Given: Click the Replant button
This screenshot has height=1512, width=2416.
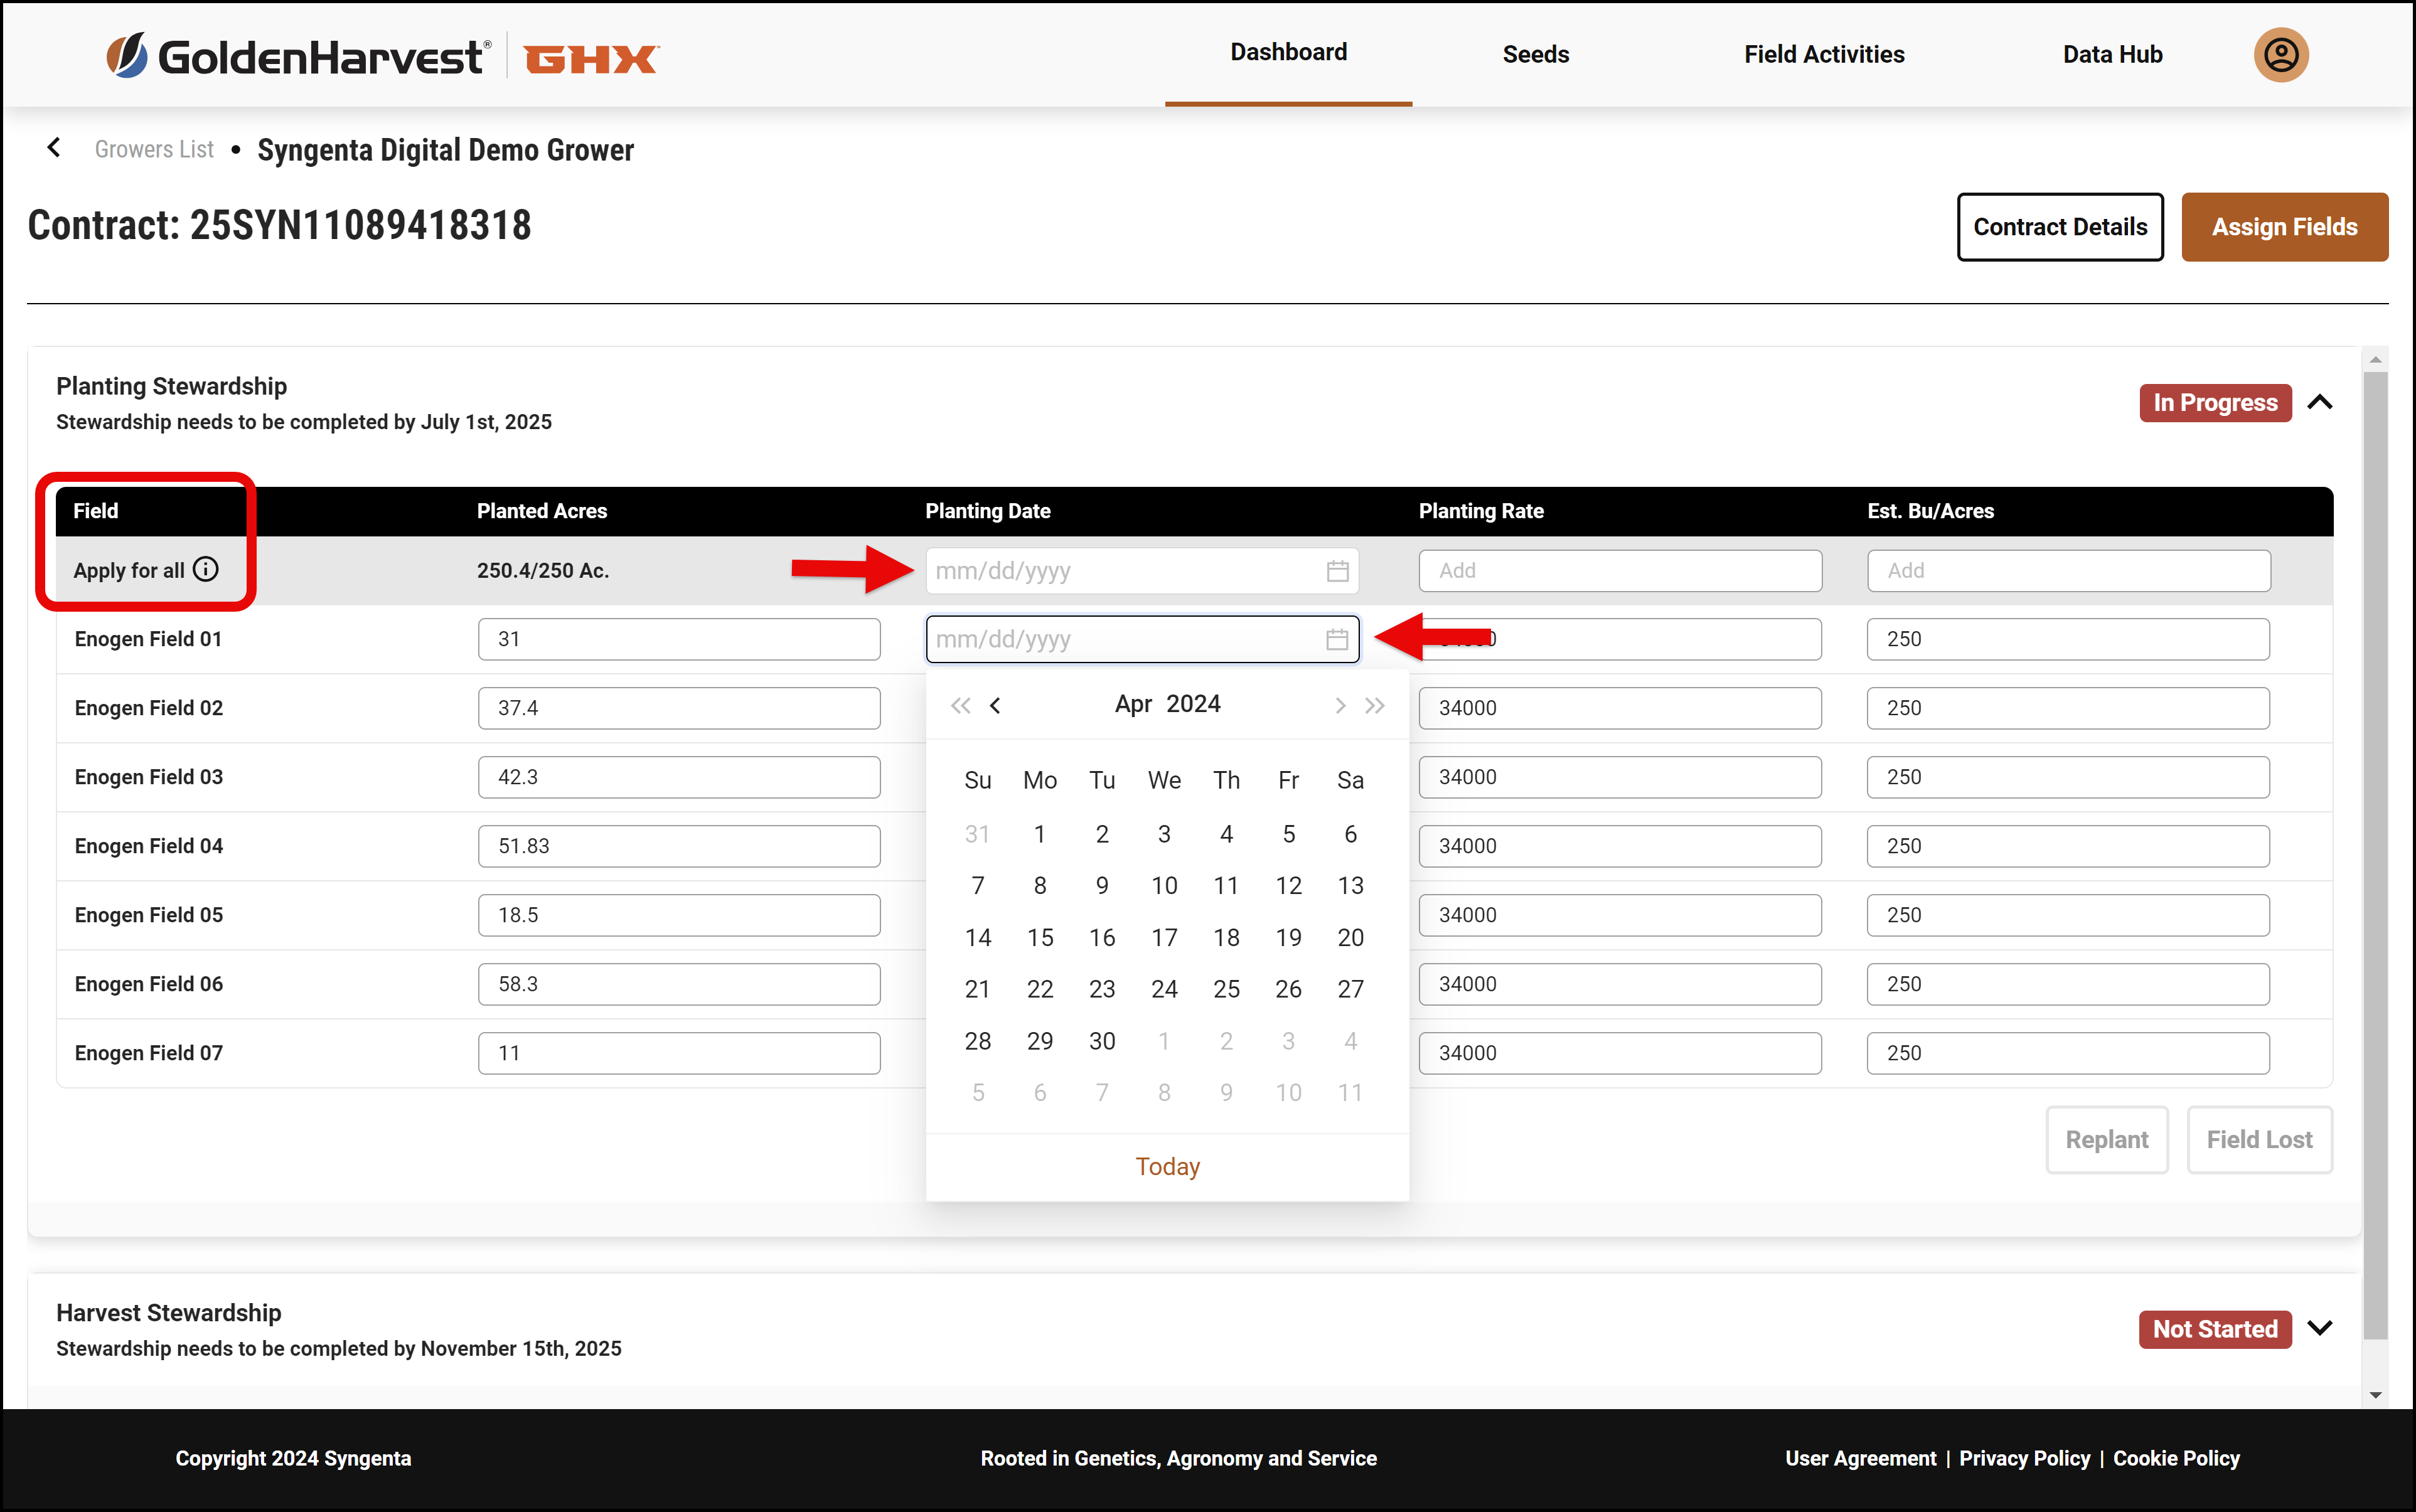Looking at the screenshot, I should (2107, 1140).
